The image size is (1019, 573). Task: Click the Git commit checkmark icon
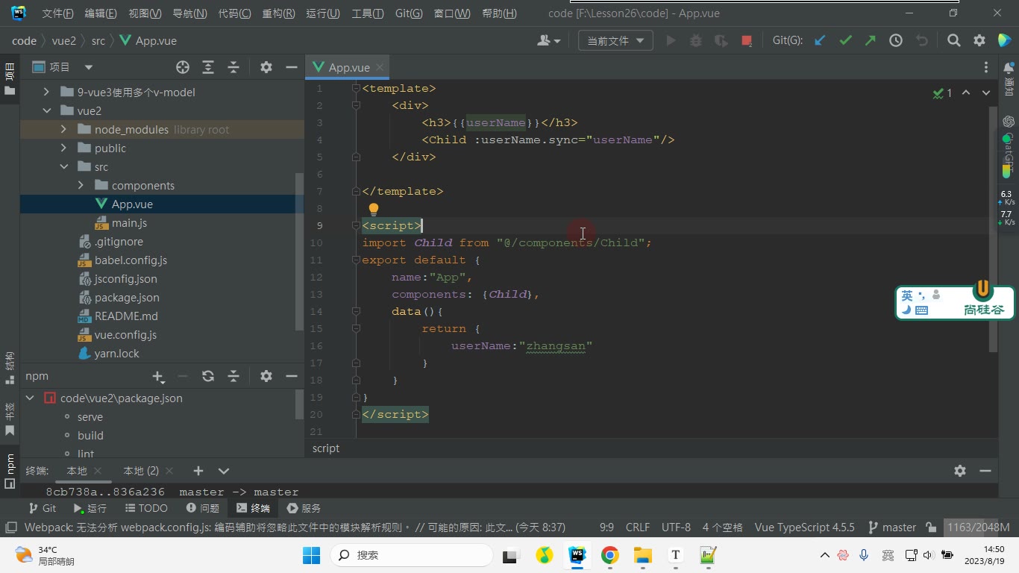tap(845, 41)
